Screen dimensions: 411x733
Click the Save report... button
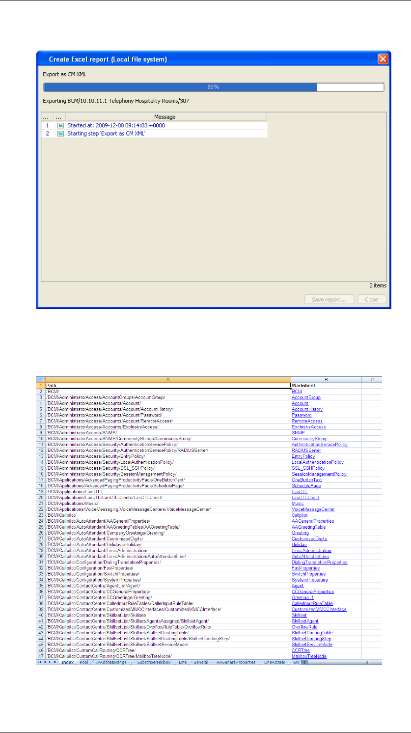pyautogui.click(x=329, y=299)
